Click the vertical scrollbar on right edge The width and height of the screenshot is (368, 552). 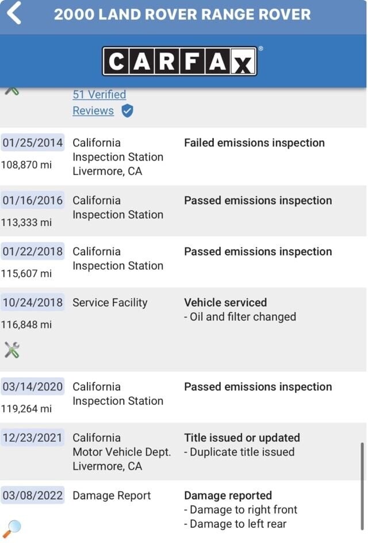[x=362, y=486]
